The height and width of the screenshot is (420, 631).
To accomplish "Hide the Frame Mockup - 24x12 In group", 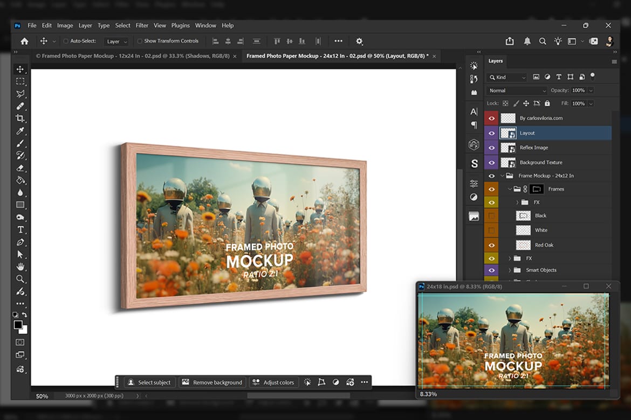I will [491, 176].
